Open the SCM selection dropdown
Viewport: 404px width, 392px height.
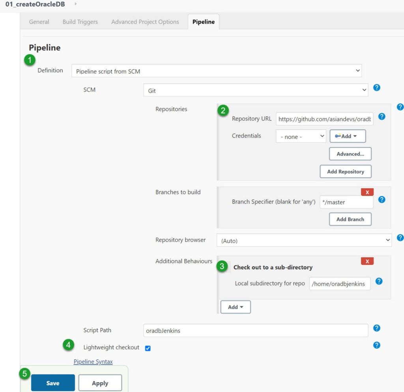point(256,90)
